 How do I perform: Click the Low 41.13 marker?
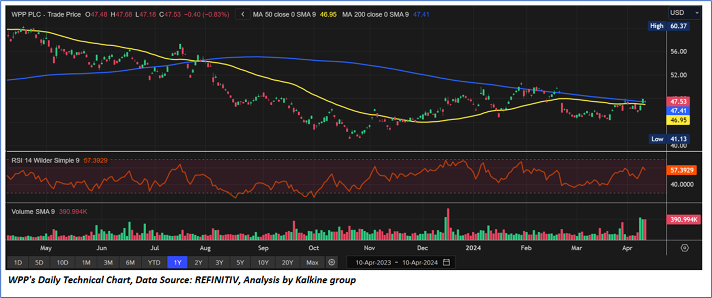click(x=669, y=139)
